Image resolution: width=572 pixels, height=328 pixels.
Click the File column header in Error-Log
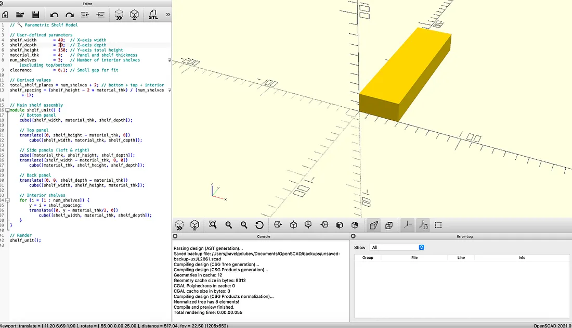414,258
